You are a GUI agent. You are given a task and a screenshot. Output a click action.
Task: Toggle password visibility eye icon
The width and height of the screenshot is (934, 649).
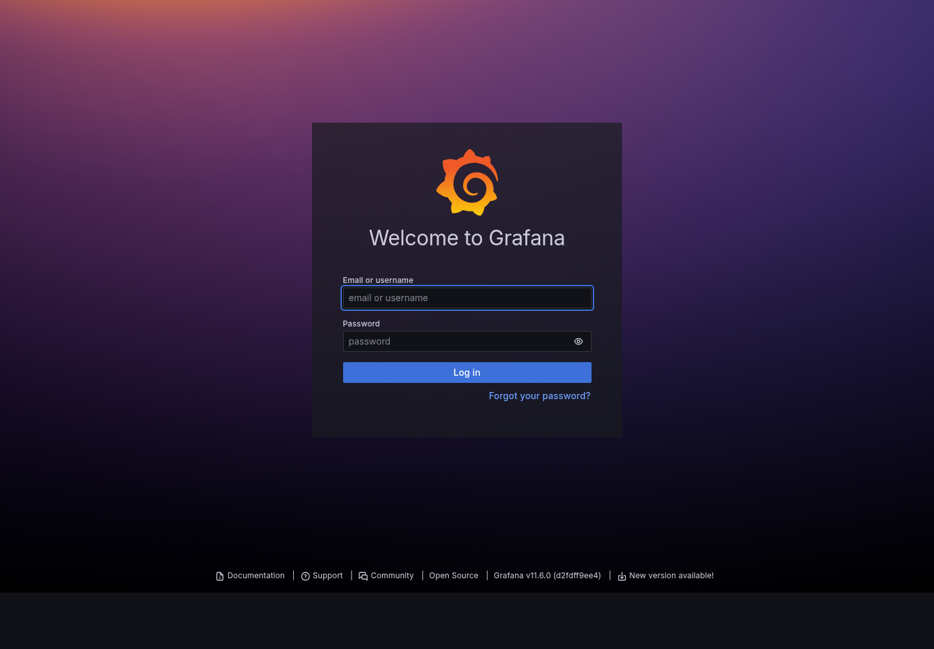click(579, 341)
